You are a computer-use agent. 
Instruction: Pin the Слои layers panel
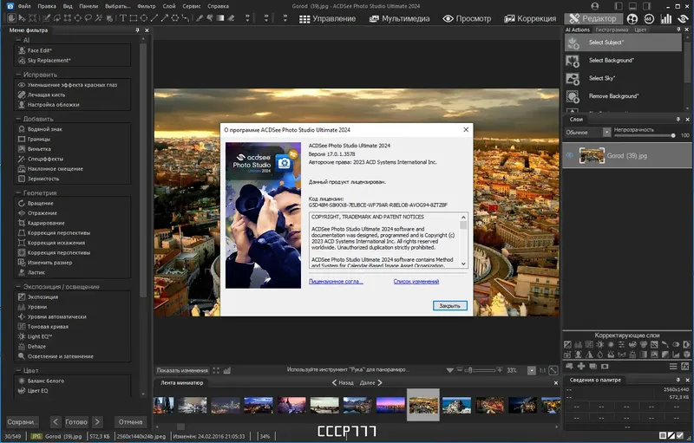pyautogui.click(x=678, y=118)
